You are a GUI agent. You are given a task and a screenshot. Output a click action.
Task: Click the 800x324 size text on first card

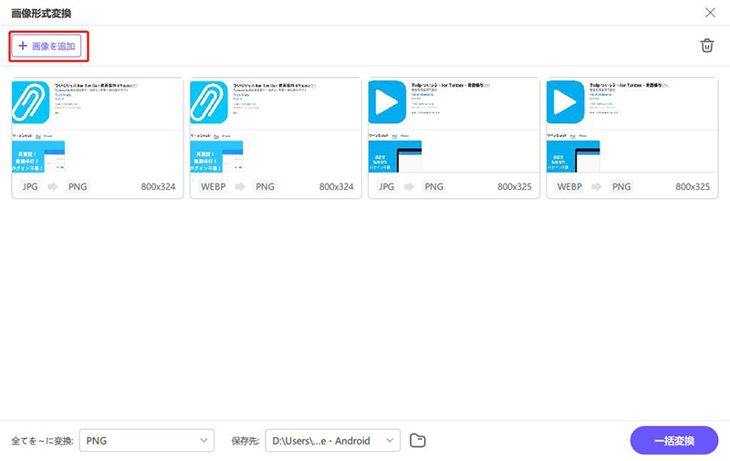[158, 187]
